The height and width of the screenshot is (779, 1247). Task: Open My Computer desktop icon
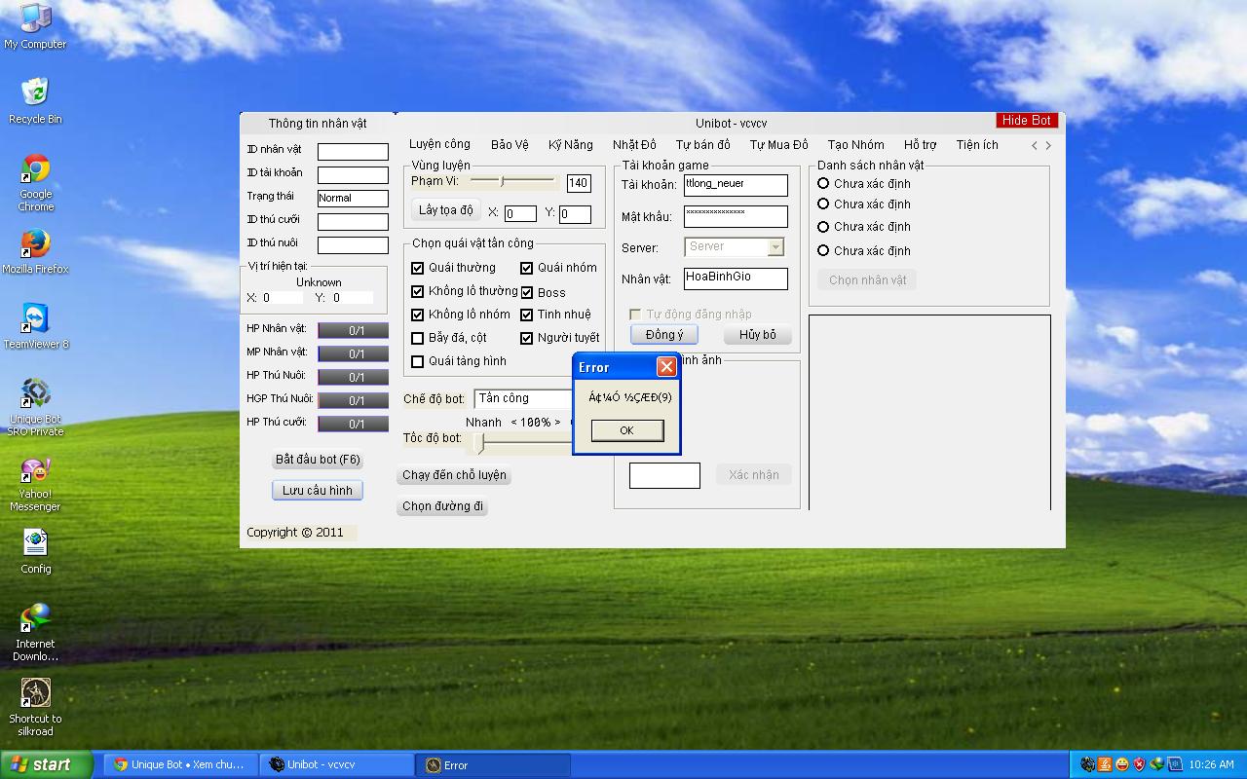pos(35,25)
